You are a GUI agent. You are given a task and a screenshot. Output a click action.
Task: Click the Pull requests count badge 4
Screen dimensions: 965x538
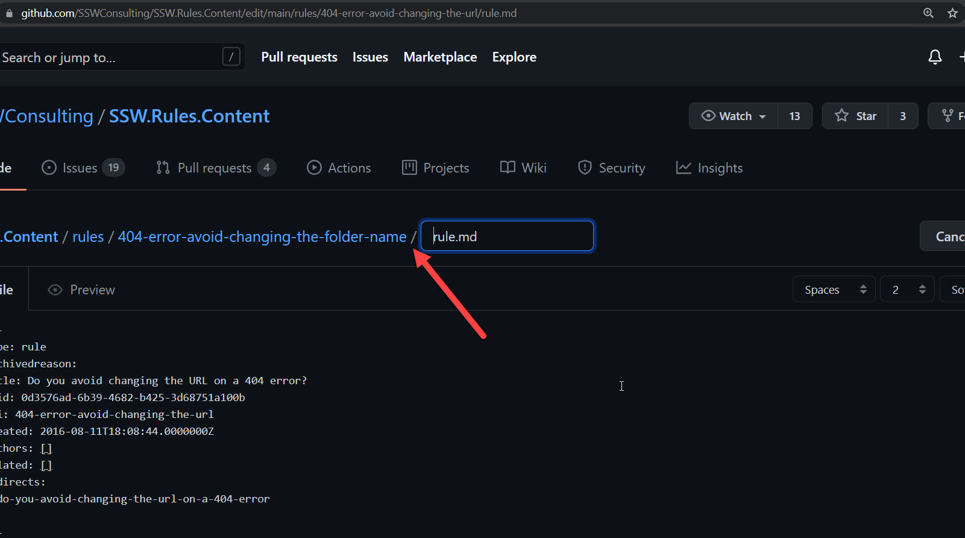[x=266, y=168]
